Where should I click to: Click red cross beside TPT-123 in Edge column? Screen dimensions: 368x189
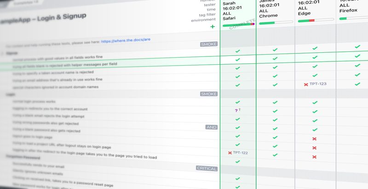point(306,84)
